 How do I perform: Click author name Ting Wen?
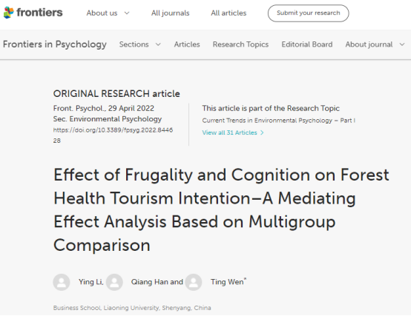coord(227,282)
